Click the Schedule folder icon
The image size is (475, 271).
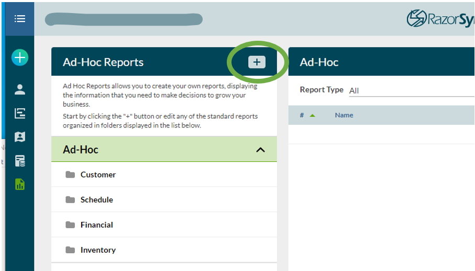click(x=70, y=199)
